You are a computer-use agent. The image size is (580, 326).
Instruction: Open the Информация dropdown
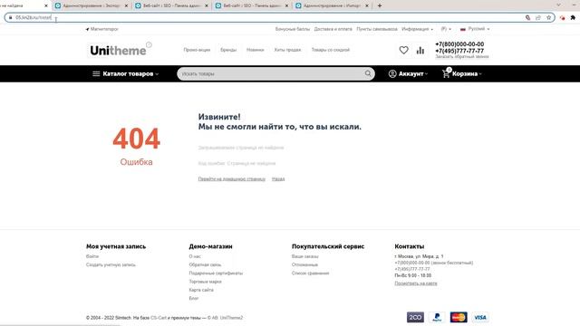tap(417, 29)
